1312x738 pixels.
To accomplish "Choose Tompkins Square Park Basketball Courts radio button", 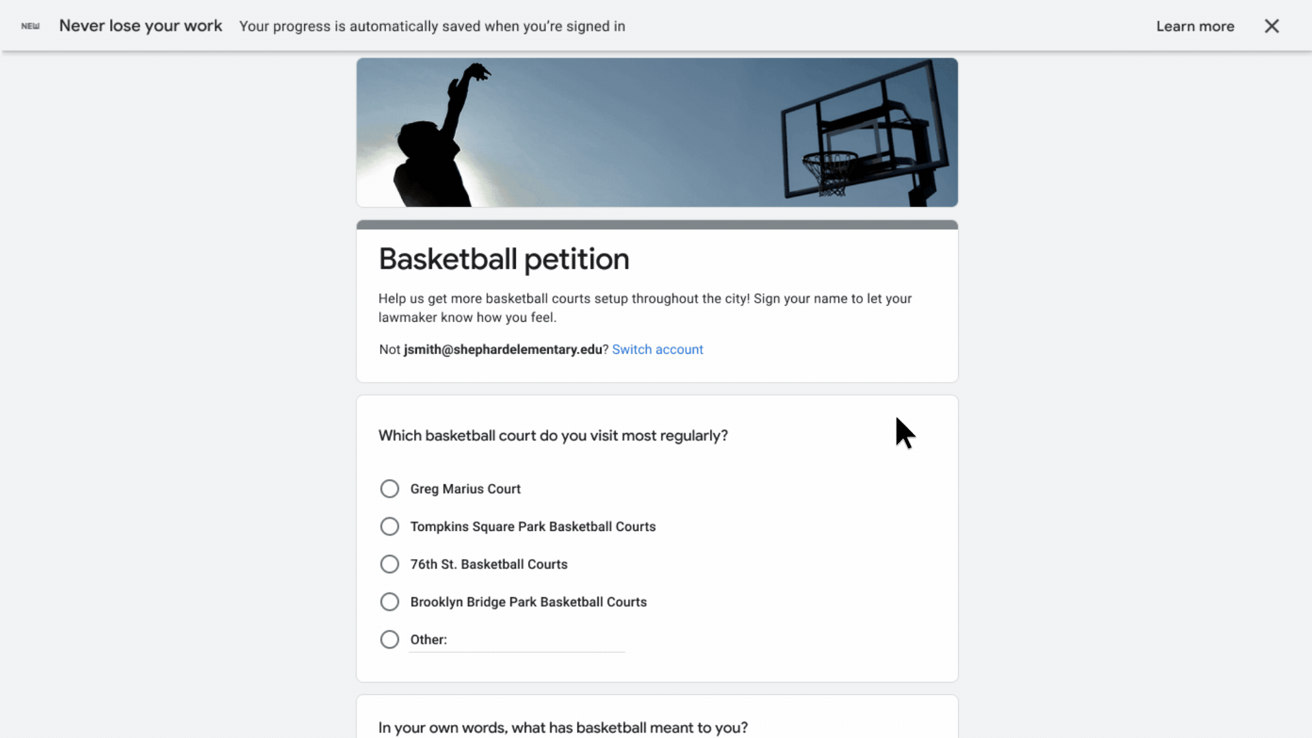I will click(x=389, y=526).
